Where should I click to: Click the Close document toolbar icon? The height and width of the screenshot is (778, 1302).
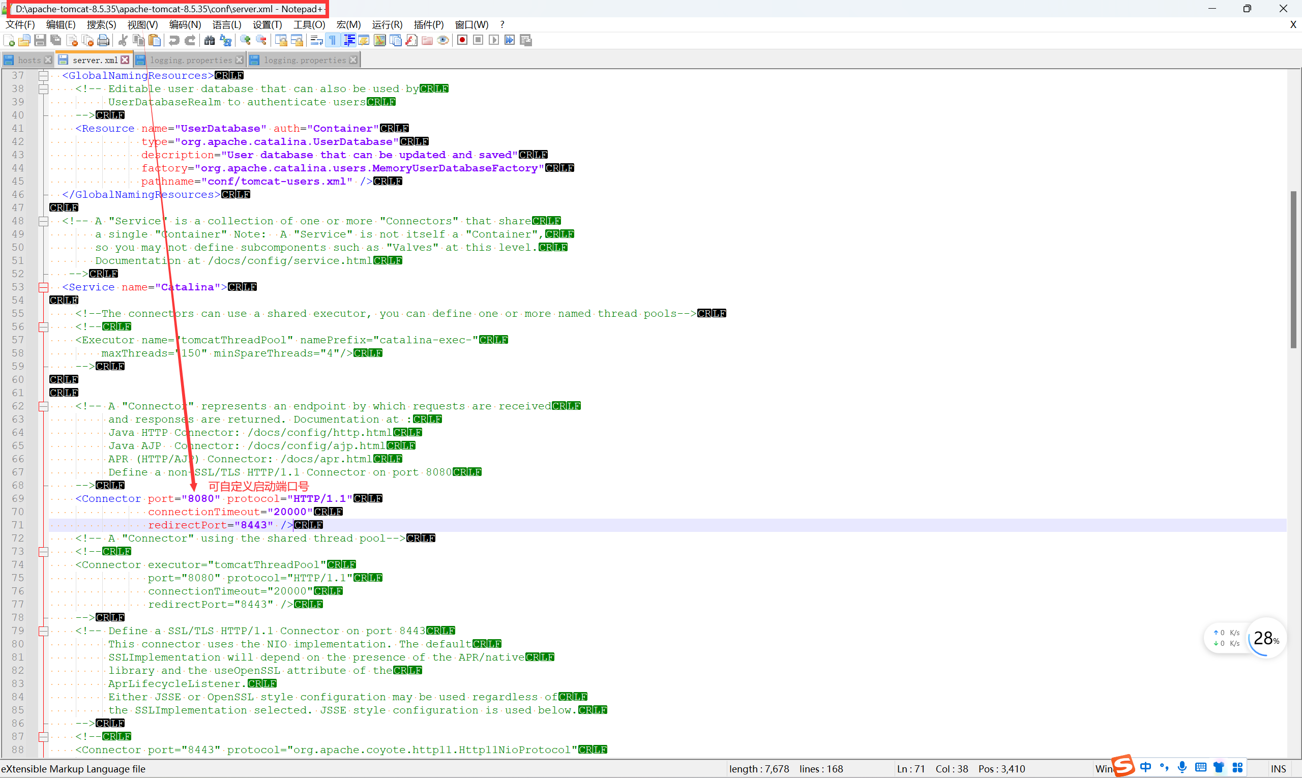pos(72,40)
